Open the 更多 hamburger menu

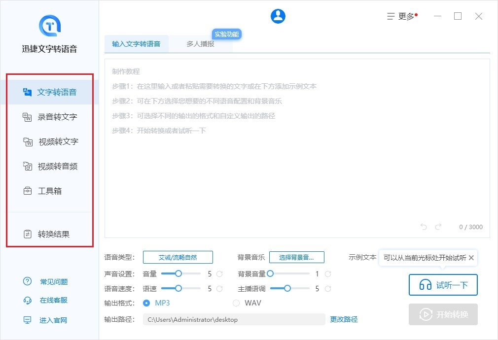tap(402, 16)
